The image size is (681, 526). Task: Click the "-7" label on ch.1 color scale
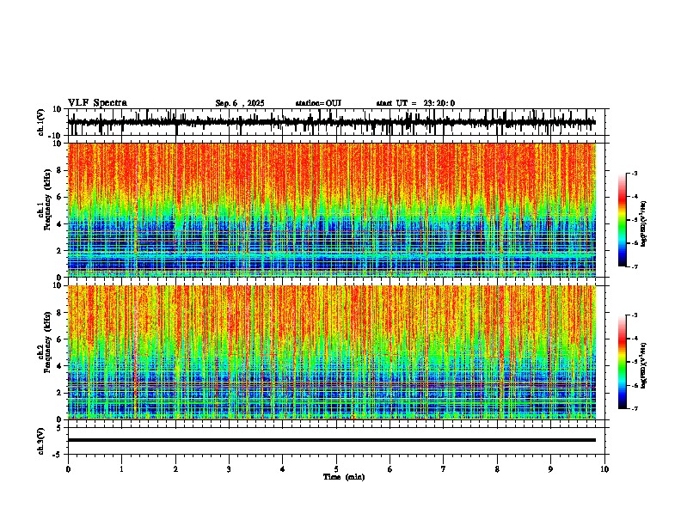pyautogui.click(x=634, y=266)
